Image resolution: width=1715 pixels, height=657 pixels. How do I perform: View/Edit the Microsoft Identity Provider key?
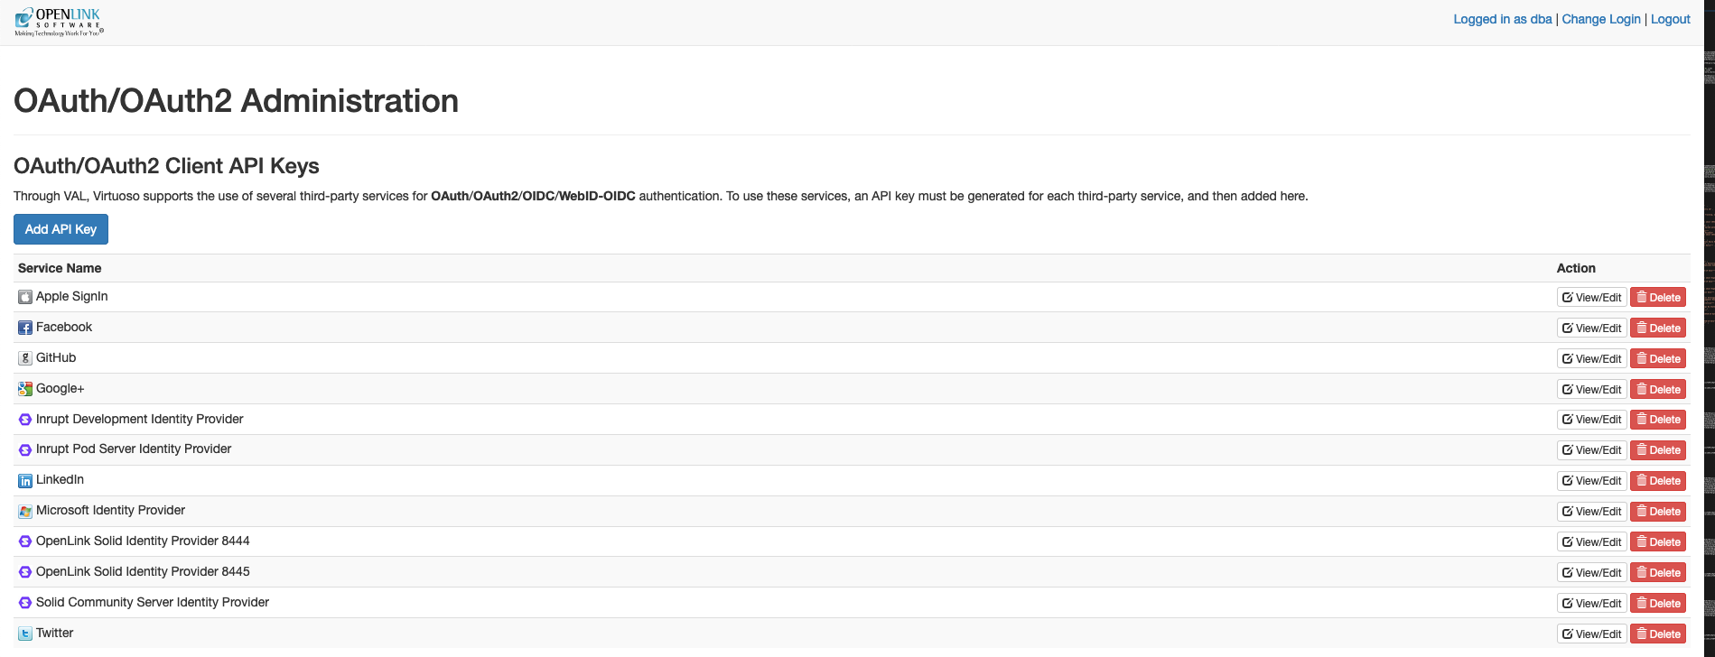click(1591, 511)
